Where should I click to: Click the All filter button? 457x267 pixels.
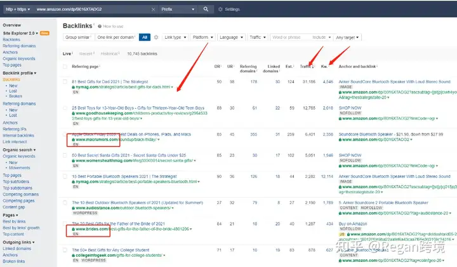pyautogui.click(x=145, y=38)
